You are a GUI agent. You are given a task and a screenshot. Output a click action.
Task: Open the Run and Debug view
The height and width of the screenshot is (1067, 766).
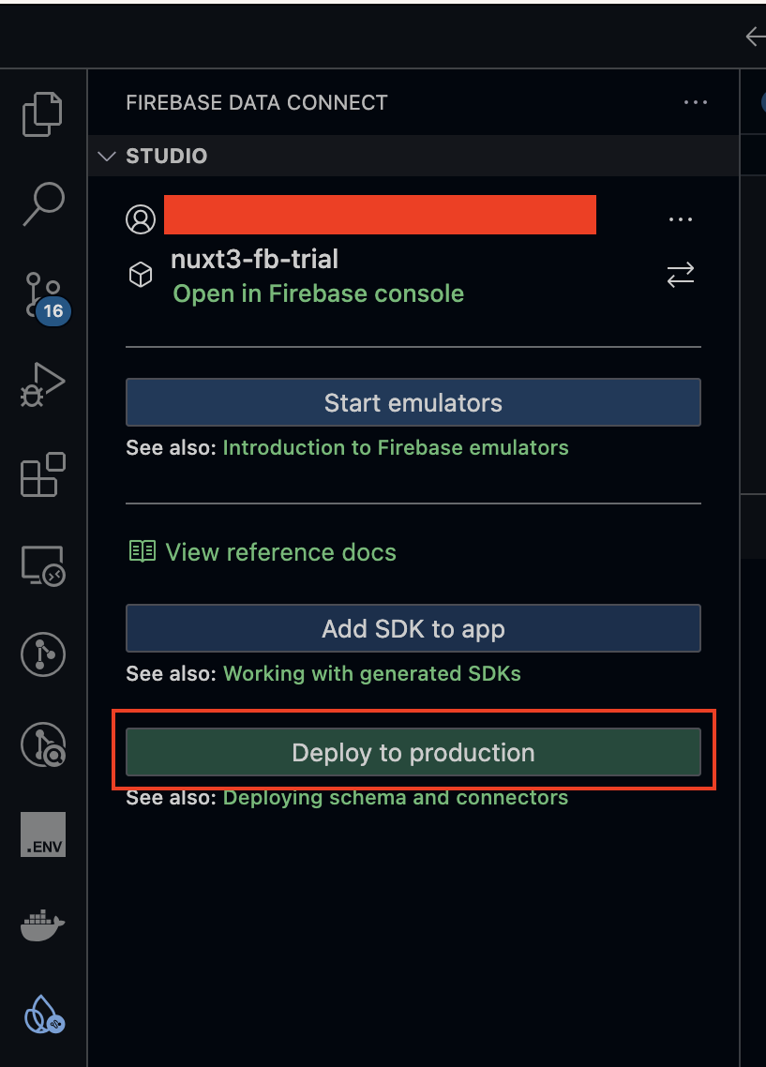(42, 384)
